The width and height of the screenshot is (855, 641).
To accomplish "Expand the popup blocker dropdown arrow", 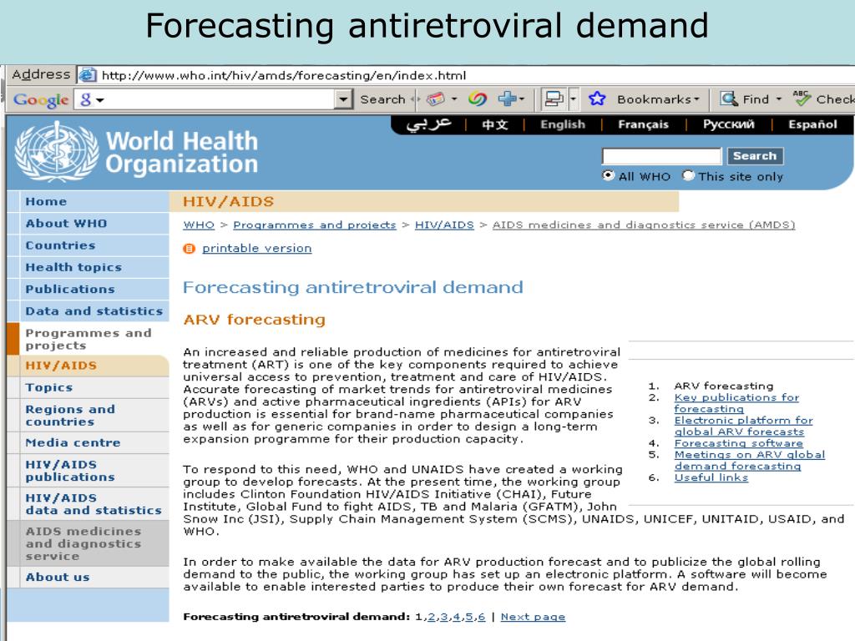I will 573,99.
